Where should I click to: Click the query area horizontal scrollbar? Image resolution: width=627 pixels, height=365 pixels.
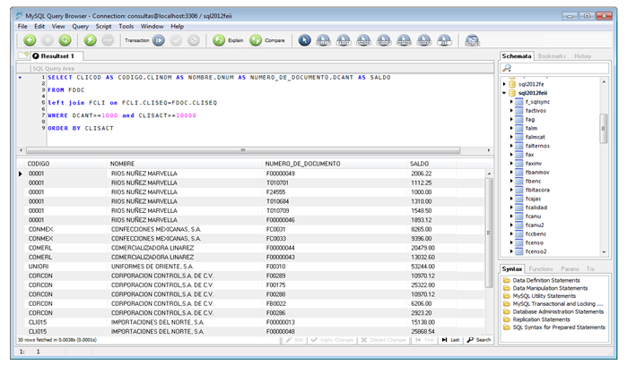tap(243, 150)
